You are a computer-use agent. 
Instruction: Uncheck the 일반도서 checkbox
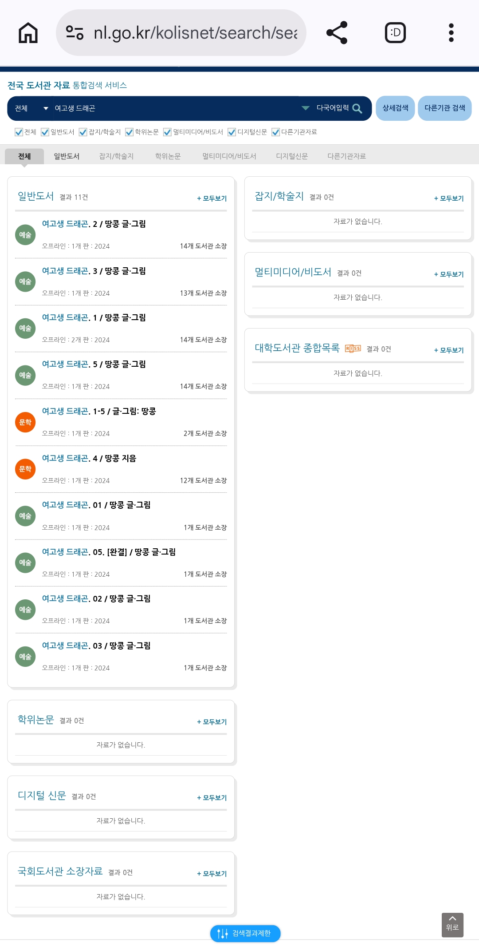pos(45,132)
